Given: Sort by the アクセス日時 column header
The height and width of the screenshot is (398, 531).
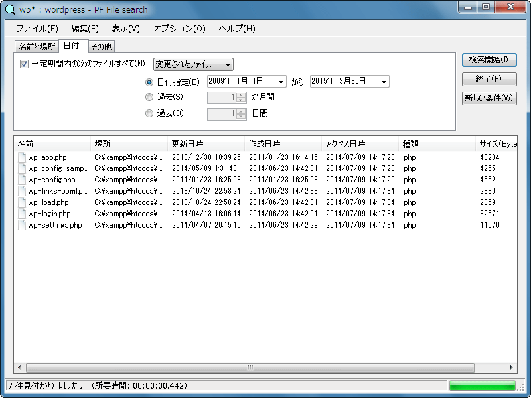Looking at the screenshot, I should (360, 144).
